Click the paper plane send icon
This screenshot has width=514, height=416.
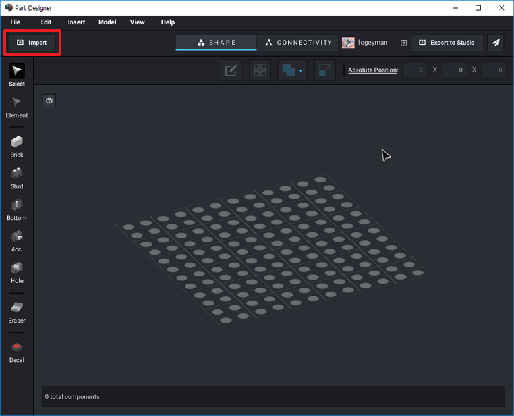tap(496, 43)
